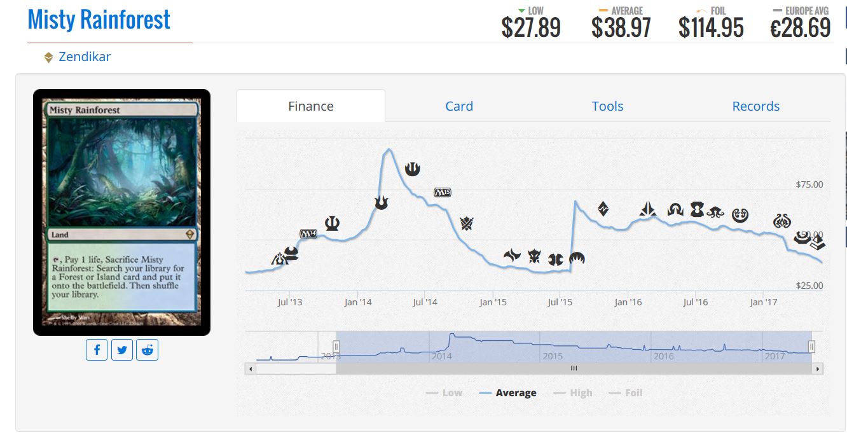Share to Reddit via its icon
847x442 pixels.
pos(148,350)
